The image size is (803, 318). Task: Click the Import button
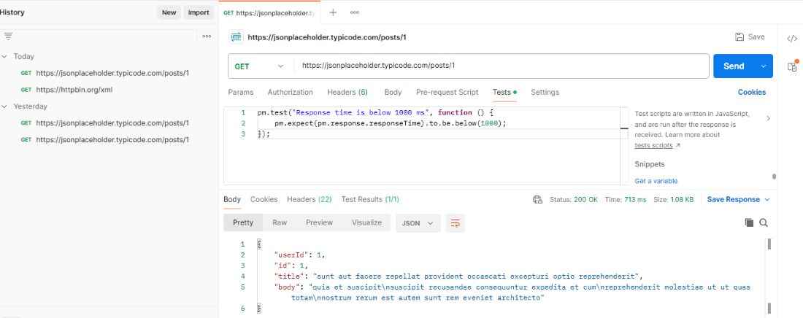tap(199, 12)
